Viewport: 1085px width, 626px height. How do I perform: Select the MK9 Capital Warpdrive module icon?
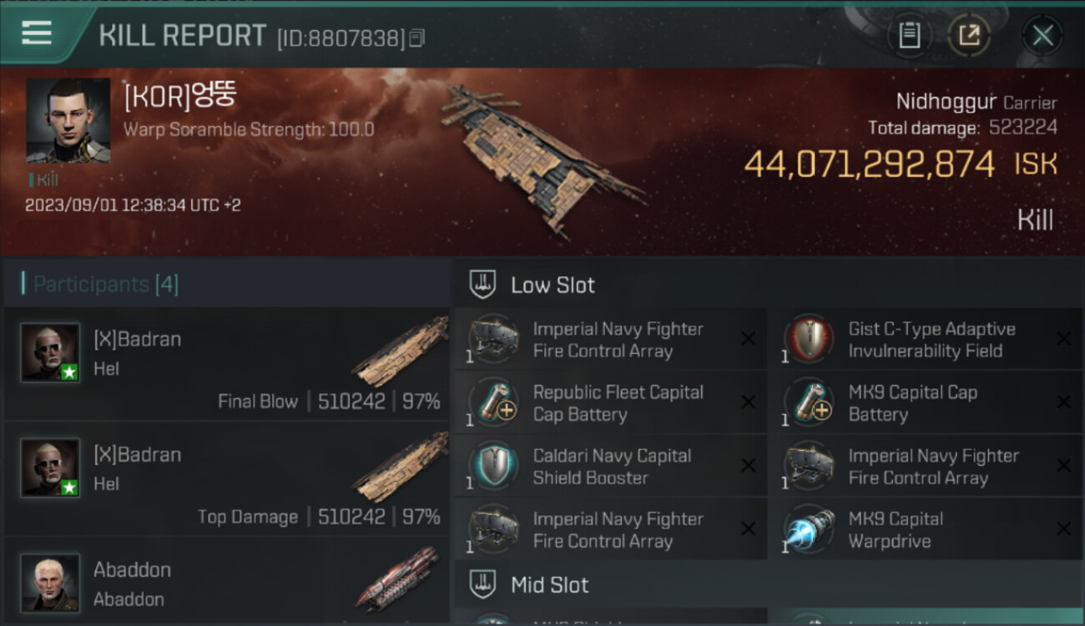809,529
